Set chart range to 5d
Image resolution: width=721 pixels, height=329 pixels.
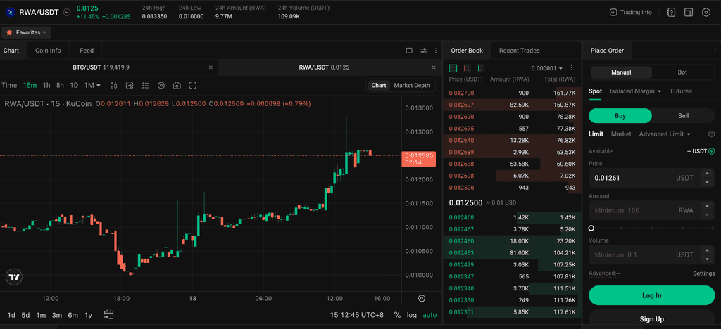pyautogui.click(x=26, y=315)
